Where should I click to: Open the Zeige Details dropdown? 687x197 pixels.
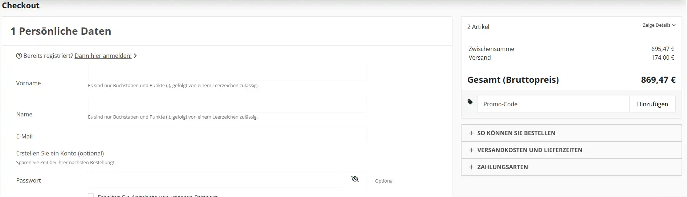(656, 25)
